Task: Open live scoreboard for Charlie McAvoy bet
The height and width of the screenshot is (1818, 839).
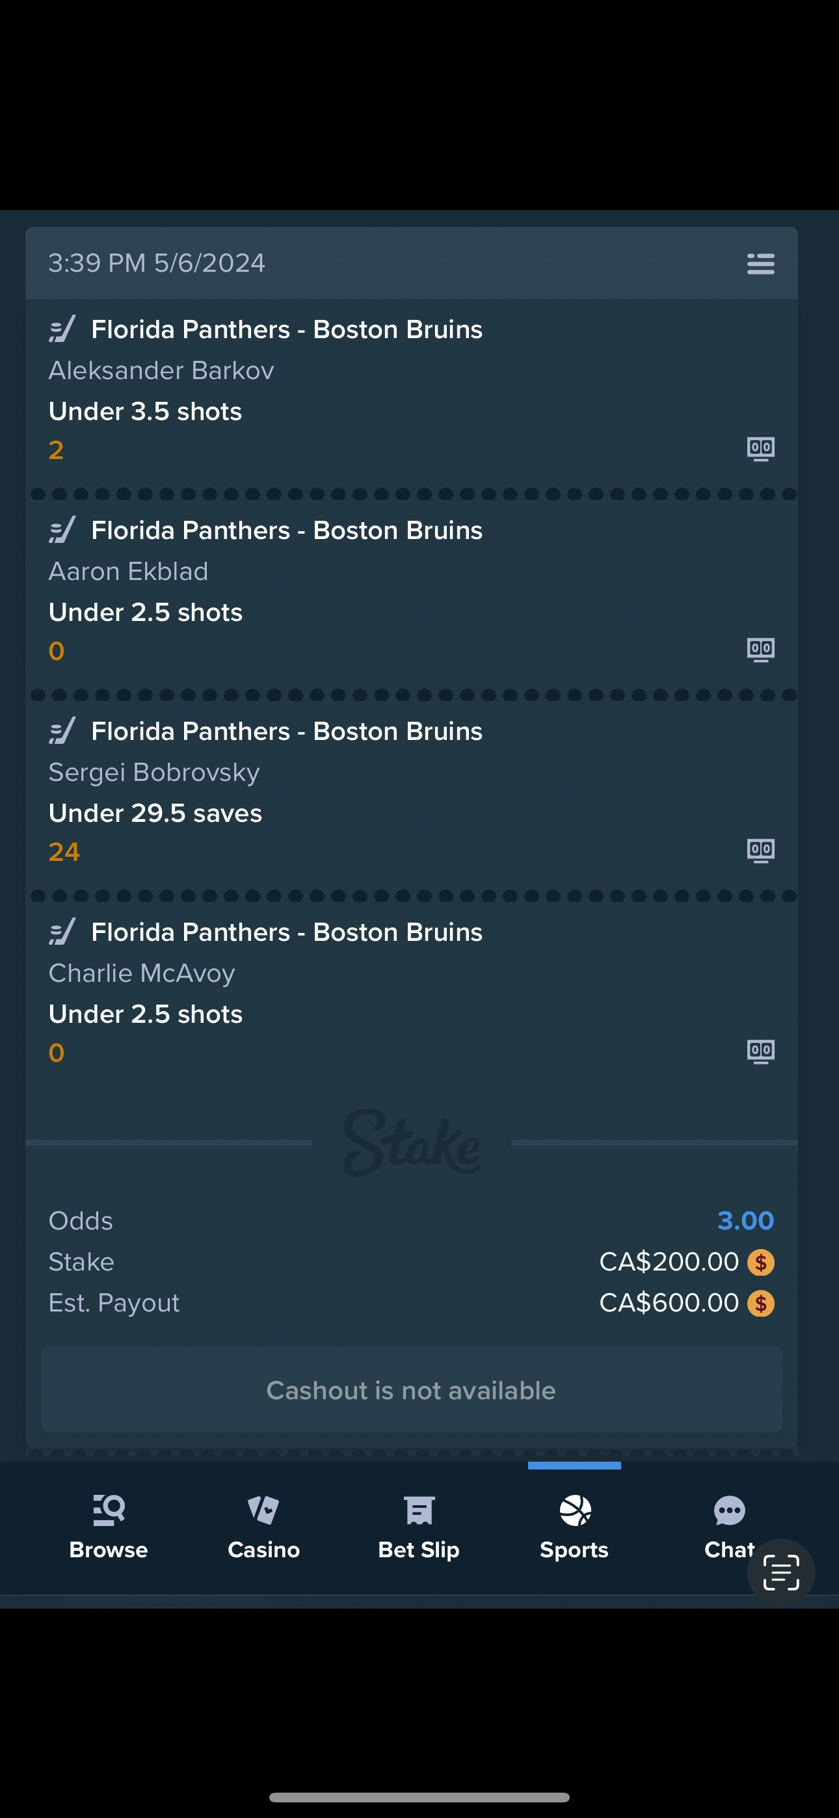Action: pyautogui.click(x=760, y=1051)
